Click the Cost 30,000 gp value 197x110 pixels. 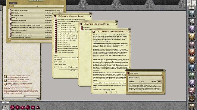click(x=141, y=81)
